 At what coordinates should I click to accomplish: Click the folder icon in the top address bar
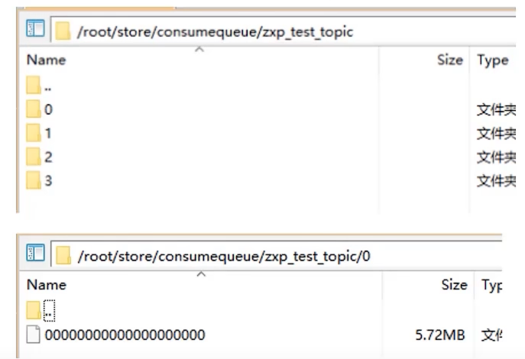pos(63,31)
